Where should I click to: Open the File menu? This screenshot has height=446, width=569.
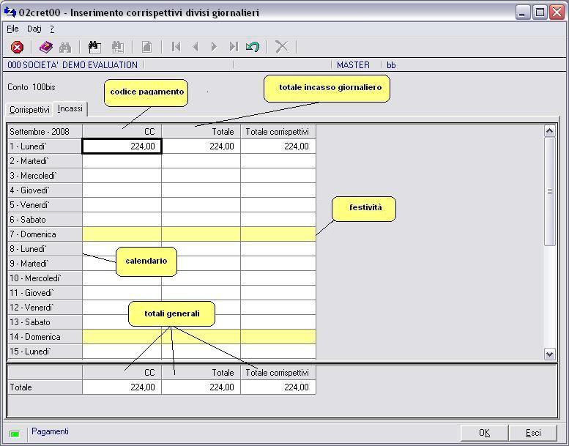pyautogui.click(x=12, y=29)
